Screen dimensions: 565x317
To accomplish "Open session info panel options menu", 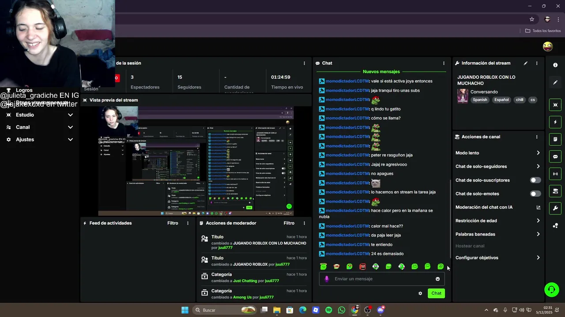I will coord(304,63).
